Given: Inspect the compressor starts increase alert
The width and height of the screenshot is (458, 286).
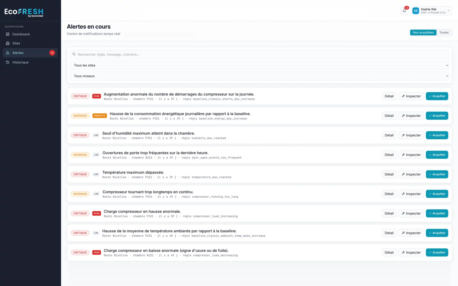Looking at the screenshot, I should 411,96.
